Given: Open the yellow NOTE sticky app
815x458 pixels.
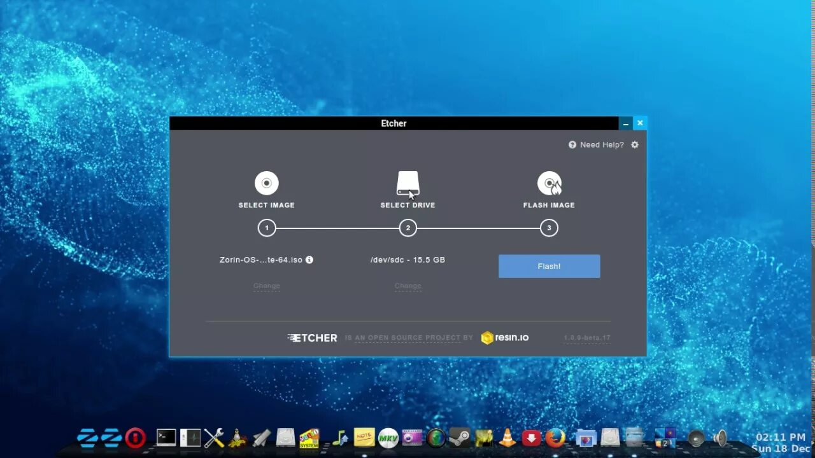Looking at the screenshot, I should 364,438.
